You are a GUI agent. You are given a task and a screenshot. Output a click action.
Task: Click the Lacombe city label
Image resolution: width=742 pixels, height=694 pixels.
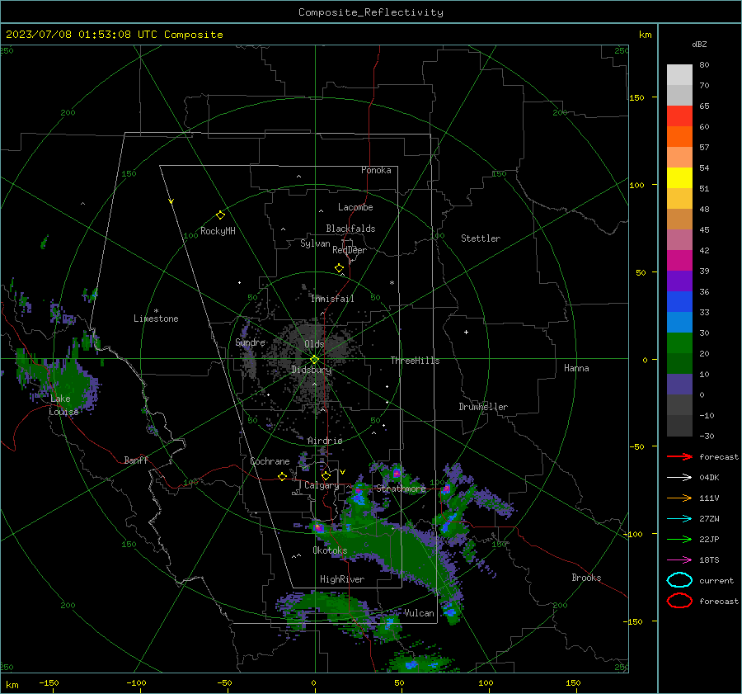click(355, 207)
